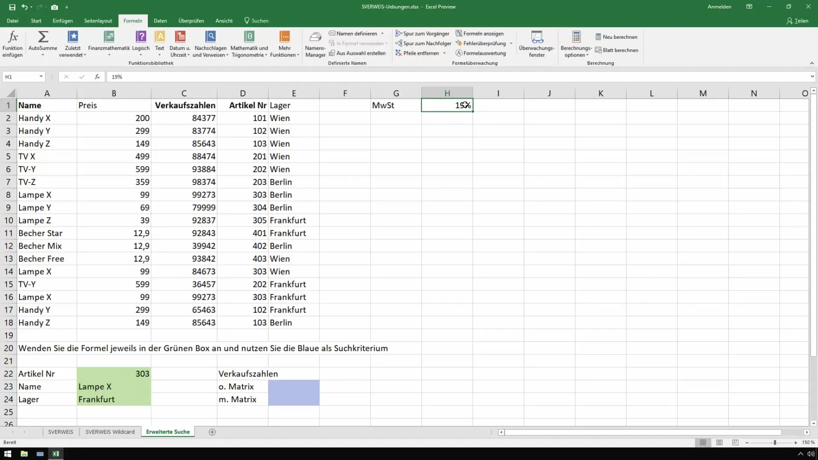This screenshot has width=818, height=460.
Task: Switch to the Überprüfen tab
Action: click(x=191, y=21)
